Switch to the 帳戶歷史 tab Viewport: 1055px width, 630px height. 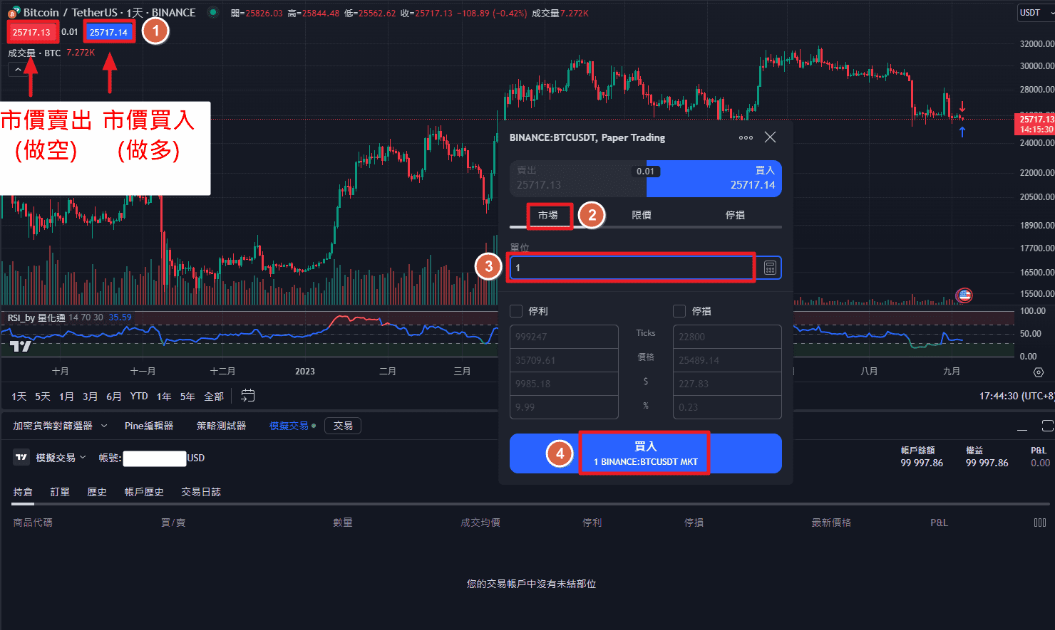[144, 492]
